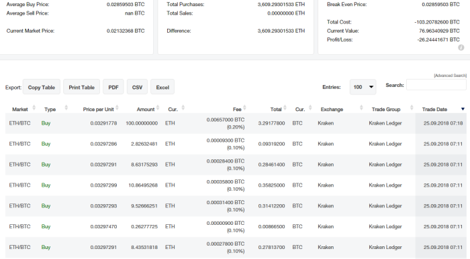
Task: Select amount 0.26277725 cell
Action: point(144,226)
